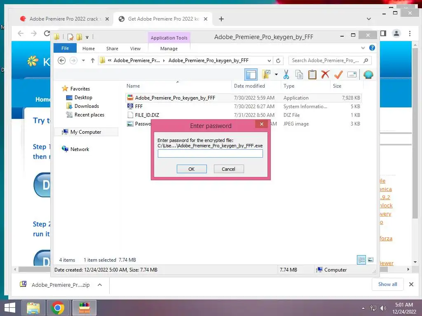Open a new Chrome tab
The width and height of the screenshot is (422, 316).
point(221,19)
